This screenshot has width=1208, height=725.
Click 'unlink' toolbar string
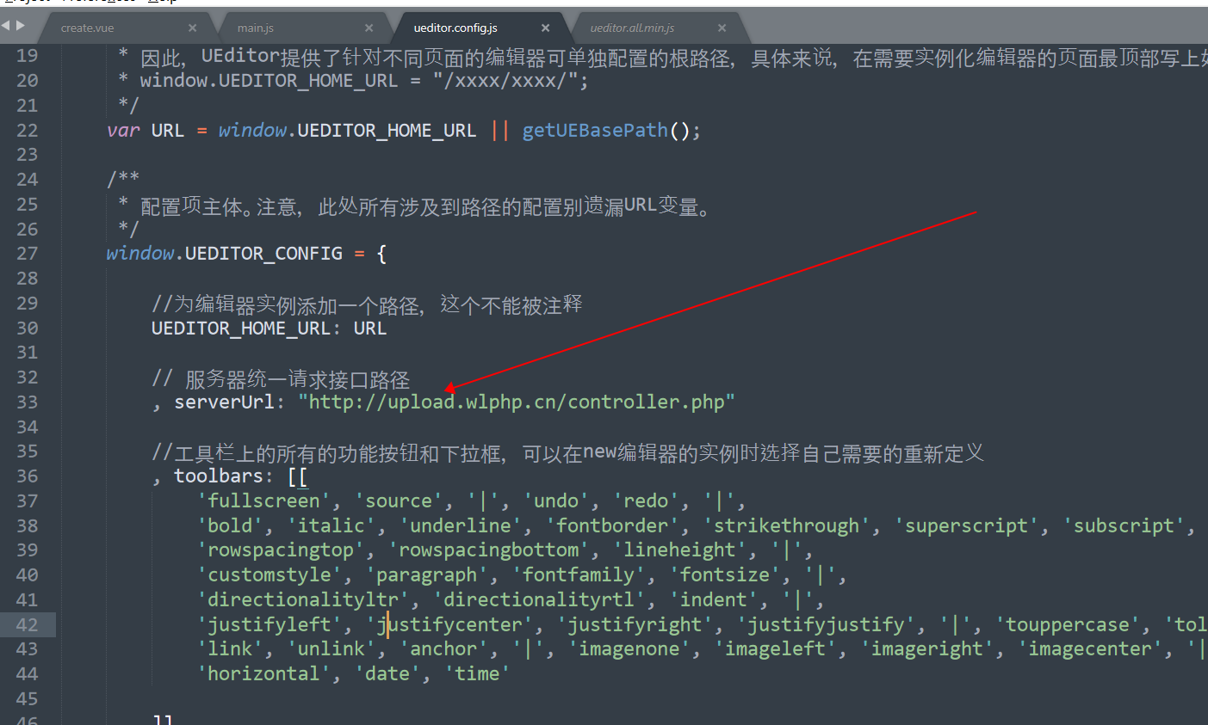pos(331,649)
